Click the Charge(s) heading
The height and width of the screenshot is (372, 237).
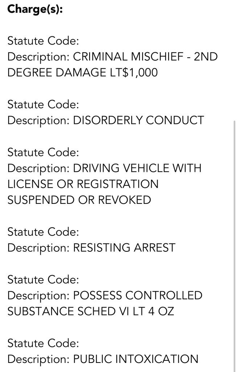click(35, 9)
